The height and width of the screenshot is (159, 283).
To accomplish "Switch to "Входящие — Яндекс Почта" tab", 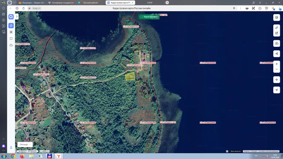I will 32,3.
